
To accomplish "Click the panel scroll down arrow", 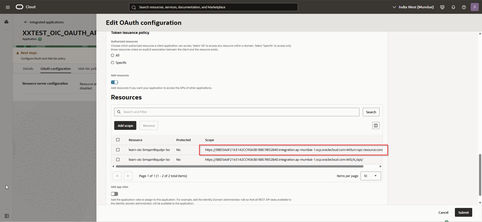I will click(480, 203).
